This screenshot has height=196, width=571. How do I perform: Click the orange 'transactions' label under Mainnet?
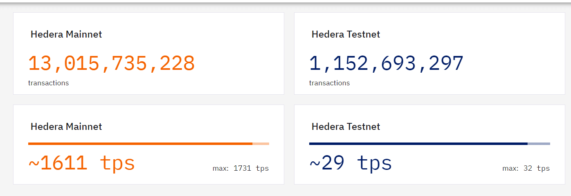coord(48,83)
